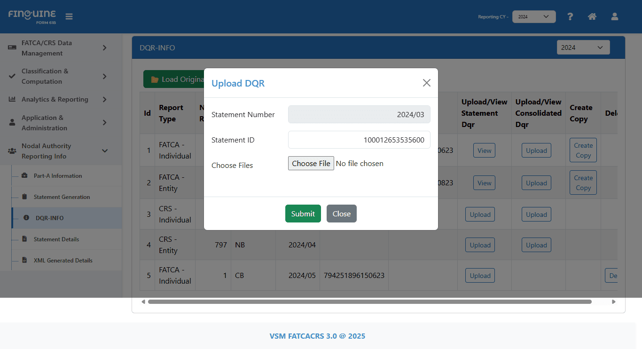642x349 pixels.
Task: Close the Upload DQR dialog with X
Action: [426, 83]
